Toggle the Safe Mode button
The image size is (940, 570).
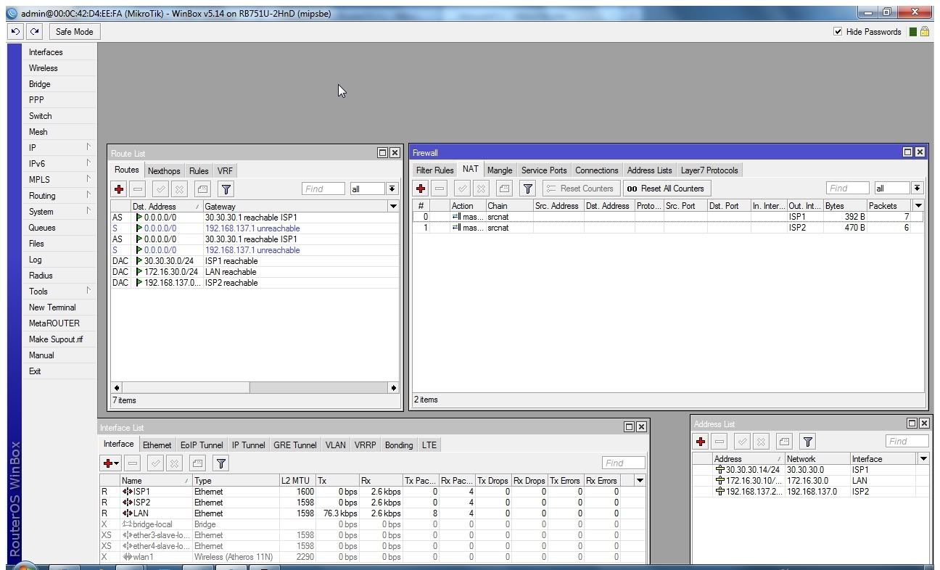click(x=74, y=32)
